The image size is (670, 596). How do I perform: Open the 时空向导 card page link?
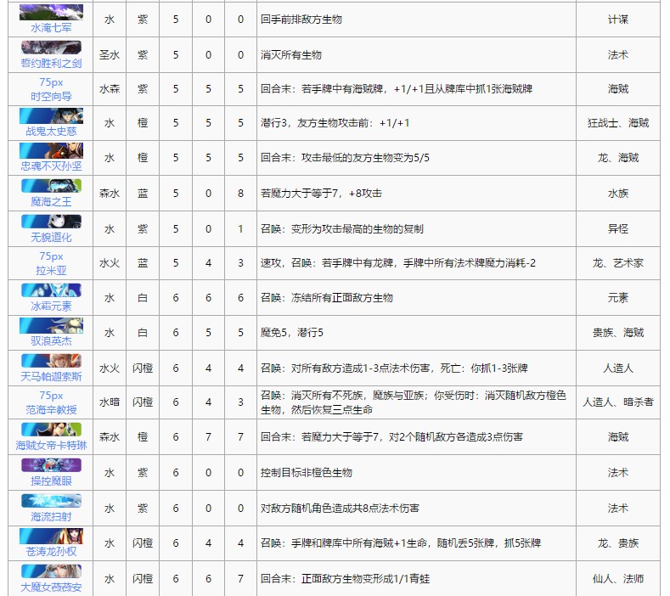tap(51, 97)
